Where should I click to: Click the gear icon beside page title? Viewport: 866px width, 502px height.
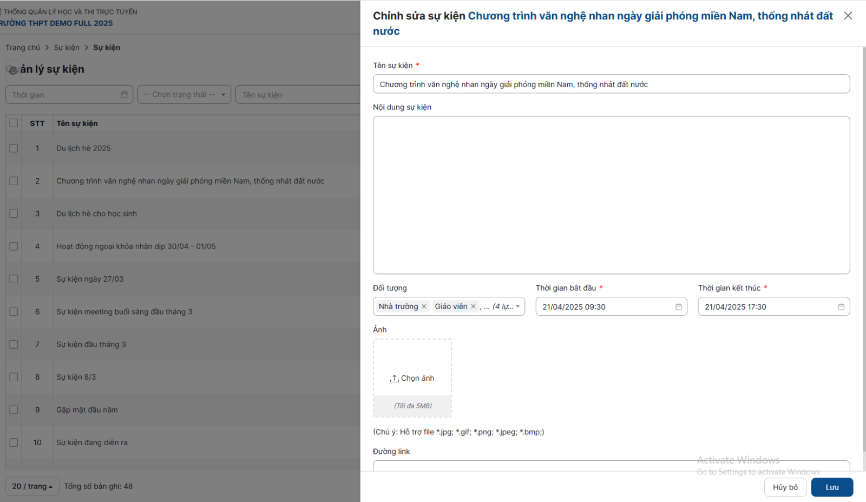13,70
